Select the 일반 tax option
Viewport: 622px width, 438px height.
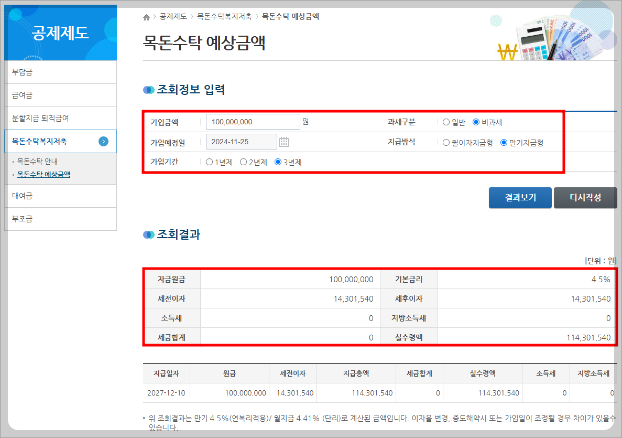pyautogui.click(x=446, y=121)
